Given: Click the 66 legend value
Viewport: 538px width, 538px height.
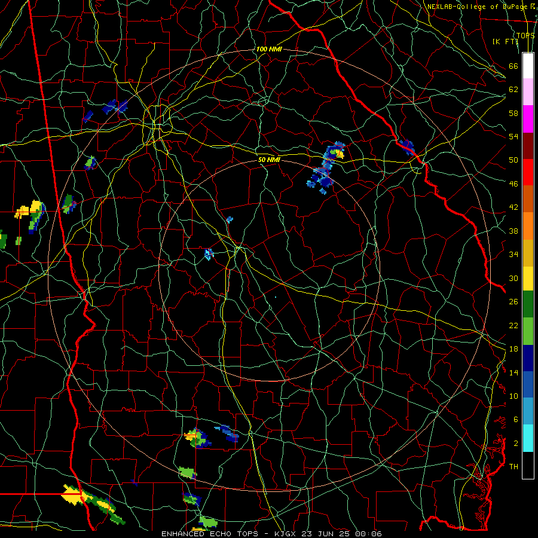Looking at the screenshot, I should coord(513,66).
